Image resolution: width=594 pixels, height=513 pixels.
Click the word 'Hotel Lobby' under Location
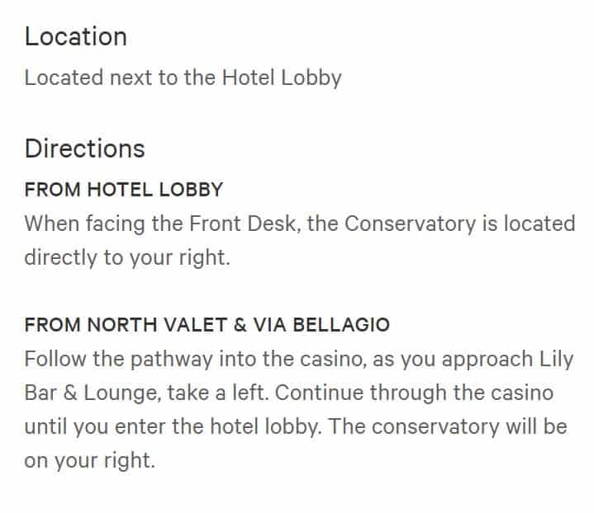coord(282,78)
